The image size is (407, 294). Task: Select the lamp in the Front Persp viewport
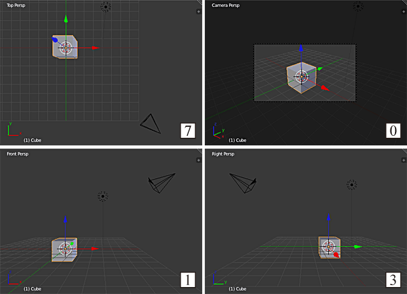(102, 196)
